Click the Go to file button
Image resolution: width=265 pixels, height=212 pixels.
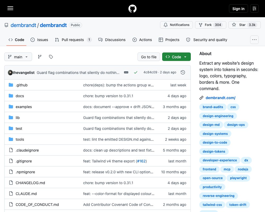tap(149, 57)
